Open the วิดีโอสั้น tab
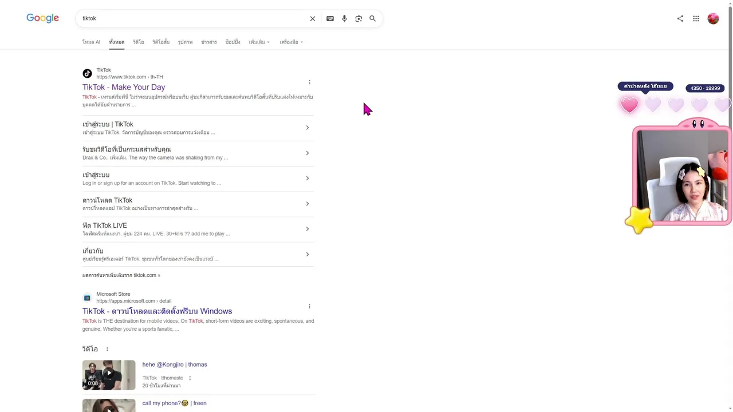 point(161,42)
